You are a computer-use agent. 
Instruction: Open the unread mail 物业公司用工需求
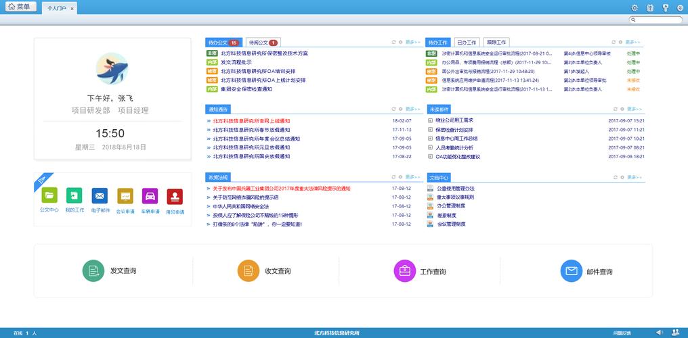click(x=454, y=120)
